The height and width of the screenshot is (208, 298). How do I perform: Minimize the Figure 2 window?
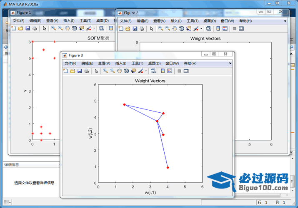pyautogui.click(x=261, y=12)
